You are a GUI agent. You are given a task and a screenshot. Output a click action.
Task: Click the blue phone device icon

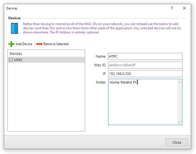[x=14, y=28]
